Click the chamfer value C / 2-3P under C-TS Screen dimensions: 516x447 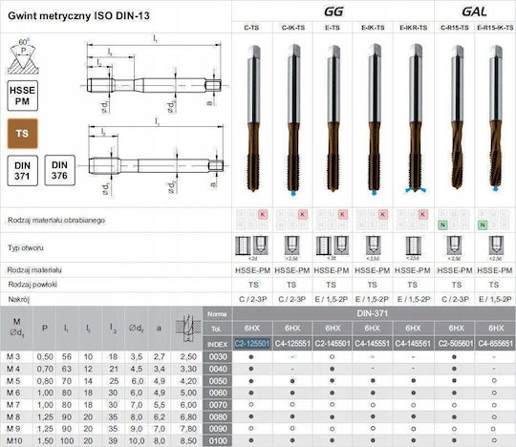tap(252, 299)
